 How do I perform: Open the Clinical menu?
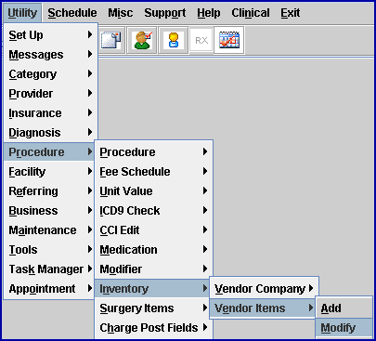251,13
